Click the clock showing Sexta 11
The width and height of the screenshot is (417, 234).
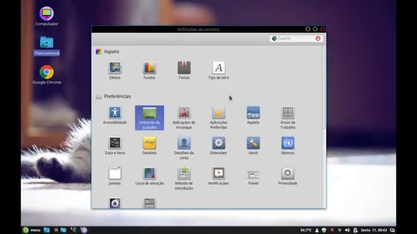click(373, 230)
